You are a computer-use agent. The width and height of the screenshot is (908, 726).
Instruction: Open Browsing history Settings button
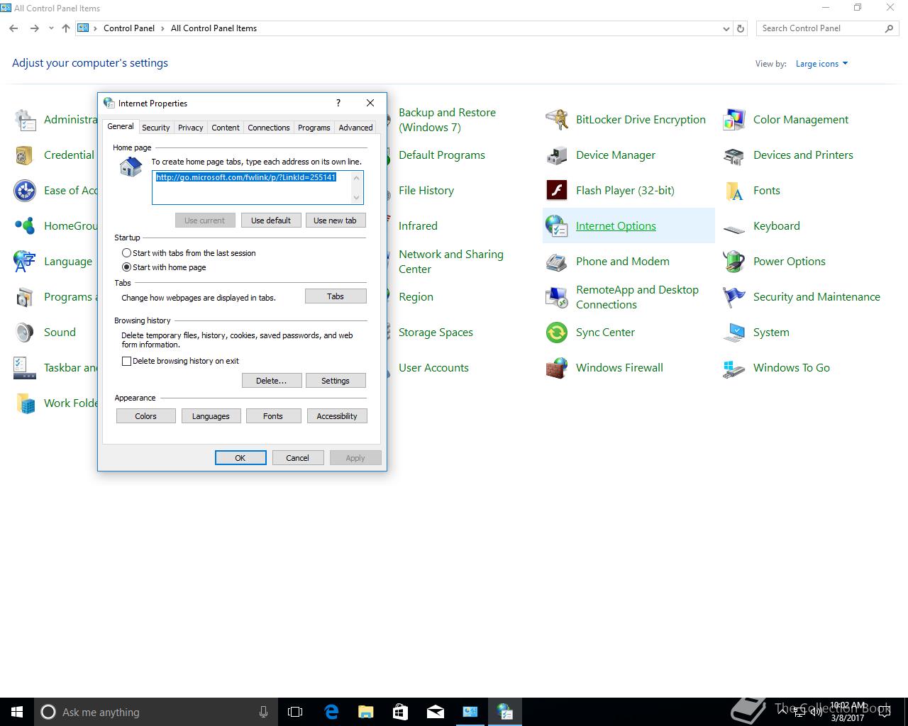coord(336,381)
